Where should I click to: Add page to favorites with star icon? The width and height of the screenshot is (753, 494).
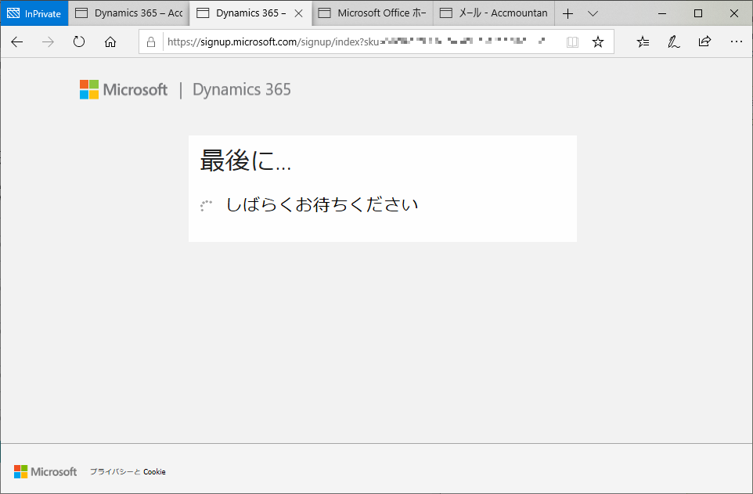pos(598,42)
